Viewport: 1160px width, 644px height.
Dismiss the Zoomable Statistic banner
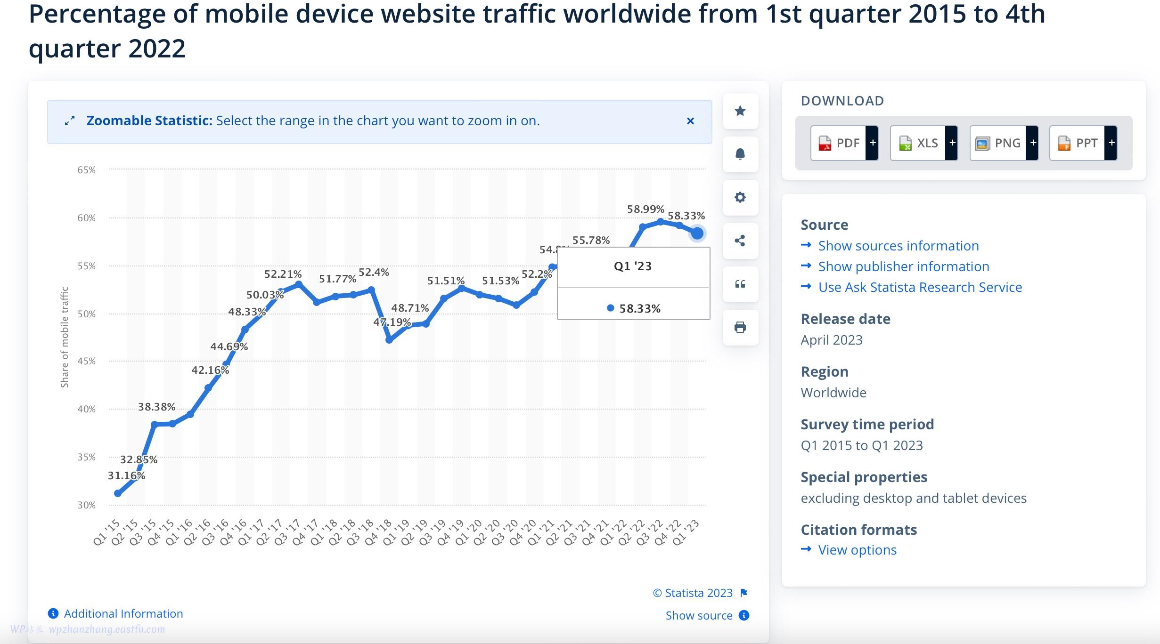[690, 121]
